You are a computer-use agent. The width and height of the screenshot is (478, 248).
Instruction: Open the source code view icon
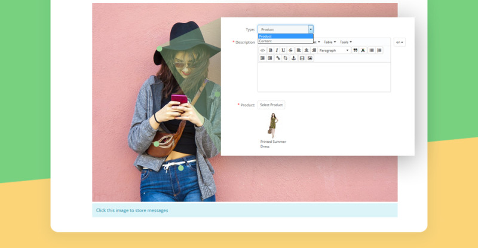pos(262,50)
